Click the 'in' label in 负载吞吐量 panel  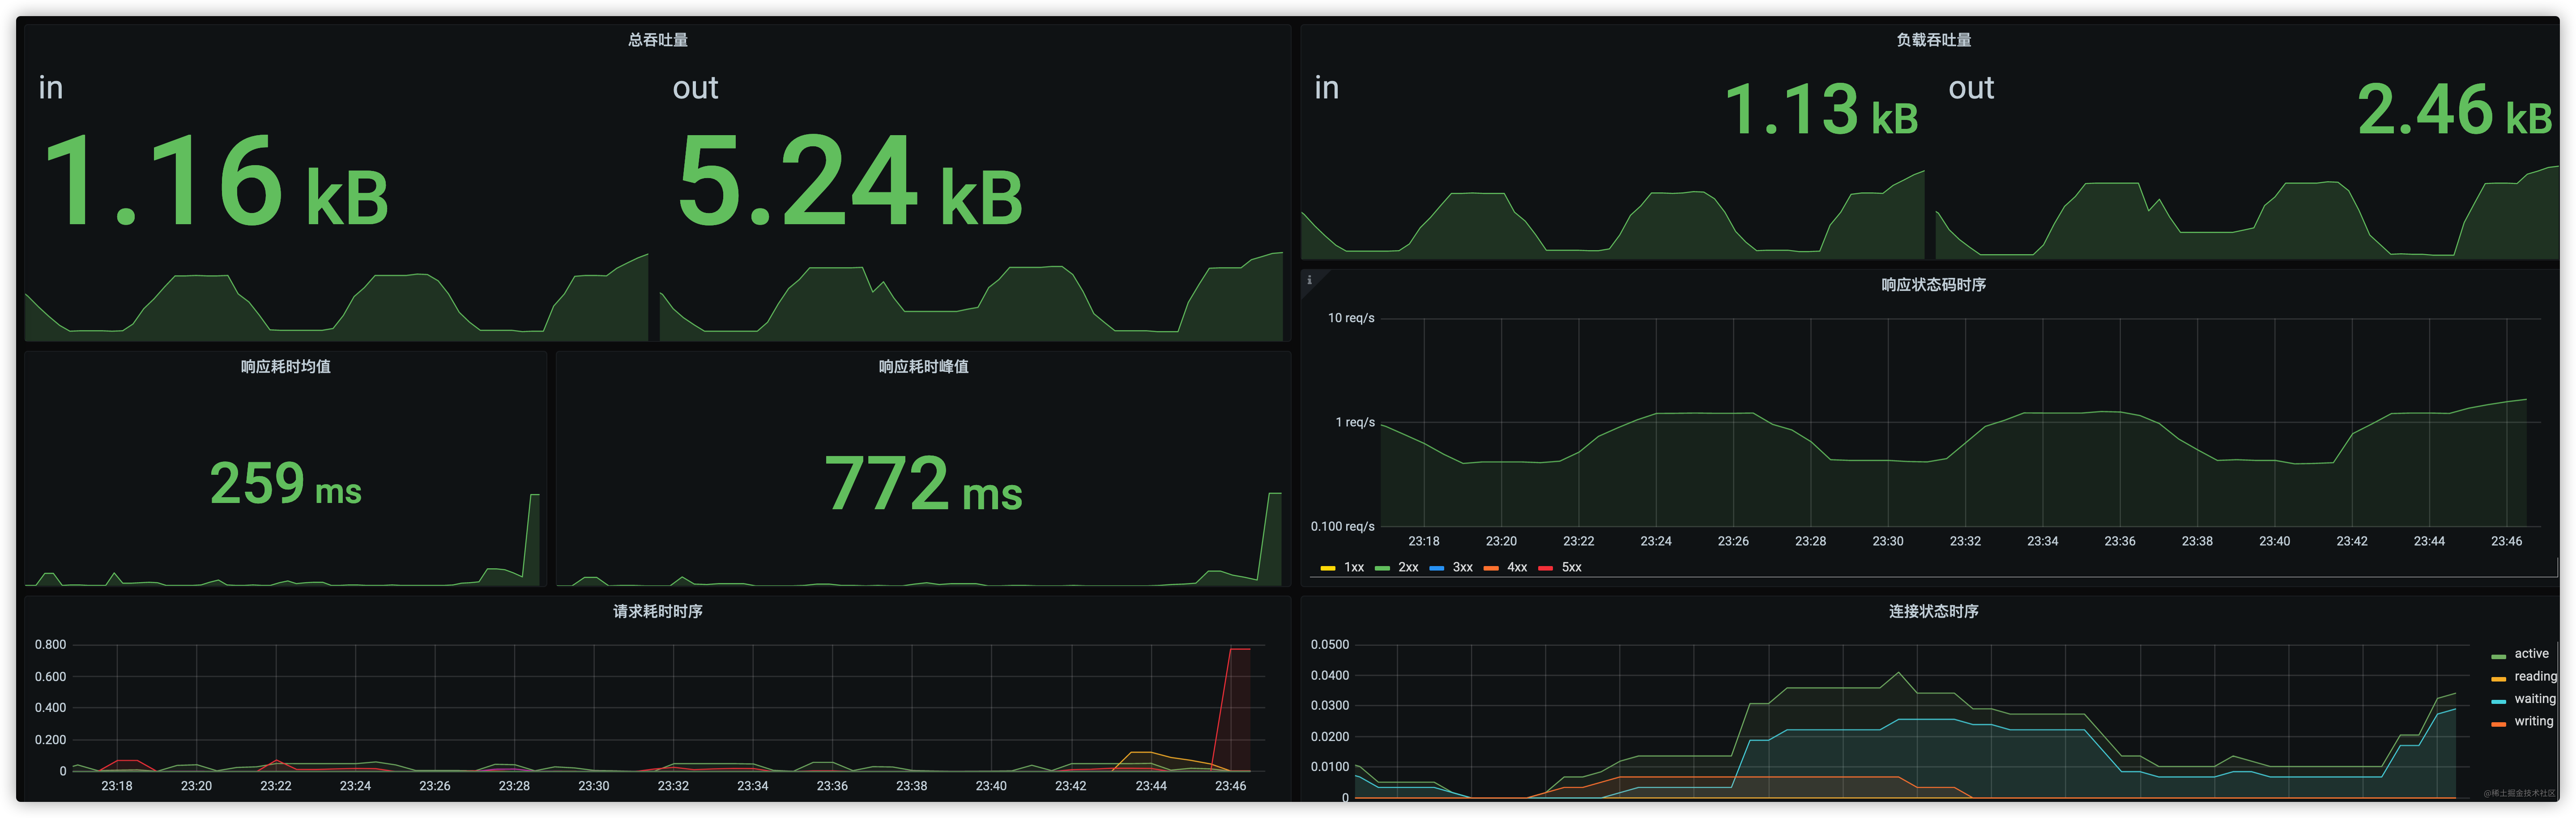coord(1326,88)
